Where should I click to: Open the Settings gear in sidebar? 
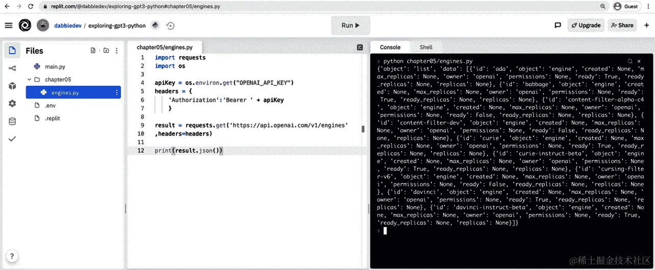coord(12,104)
